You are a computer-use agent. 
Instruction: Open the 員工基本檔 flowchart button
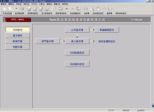click(x=77, y=41)
